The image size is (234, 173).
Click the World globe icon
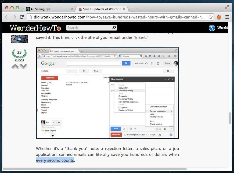pyautogui.click(x=212, y=28)
